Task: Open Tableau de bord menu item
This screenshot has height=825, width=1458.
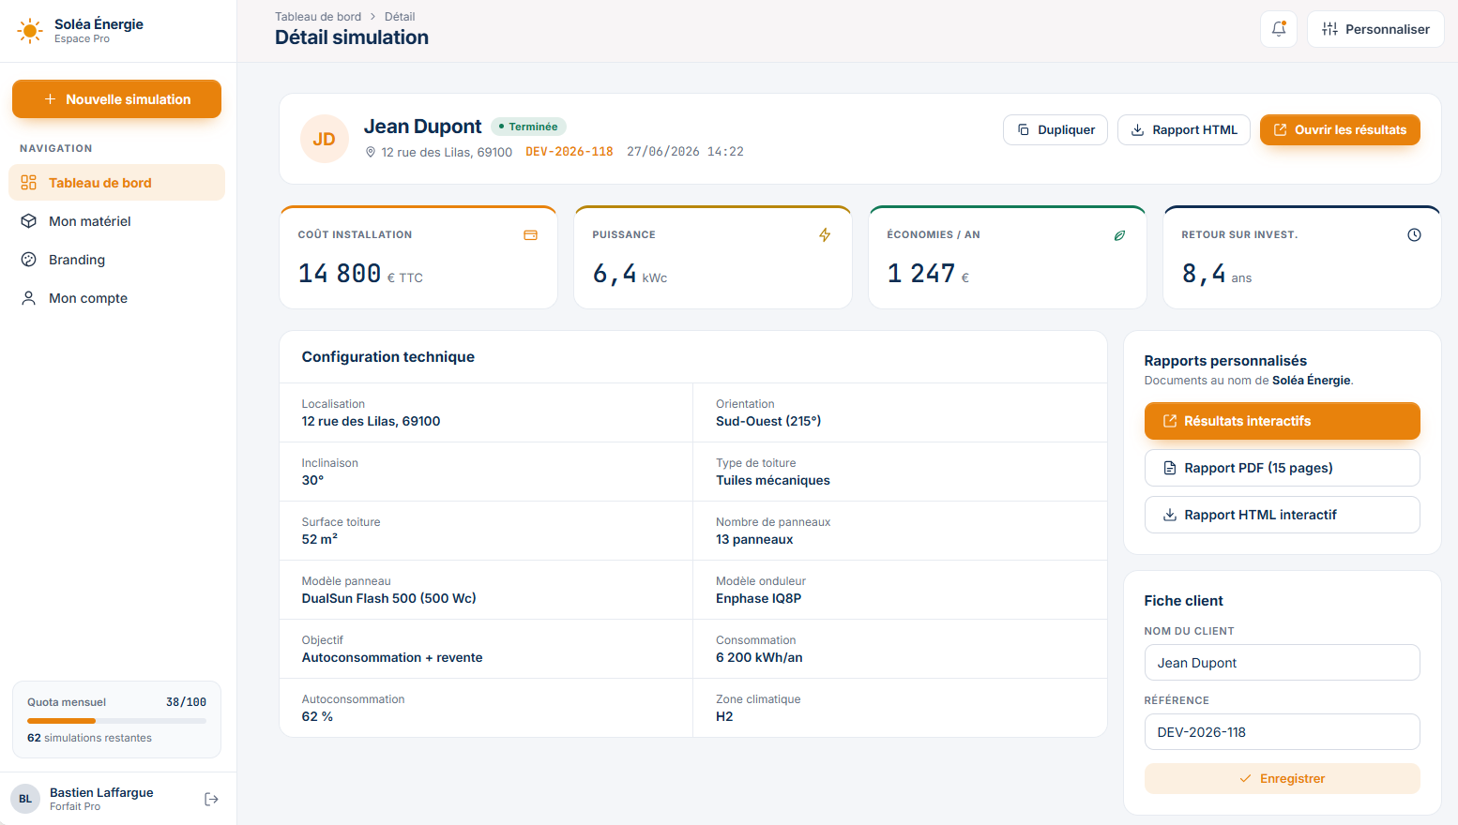Action: point(116,183)
